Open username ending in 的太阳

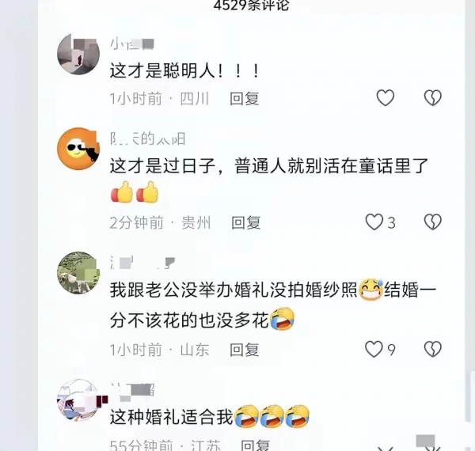coord(148,139)
